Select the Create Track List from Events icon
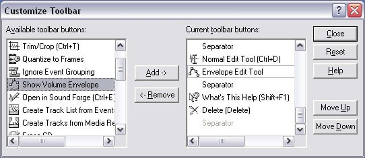 tap(14, 110)
